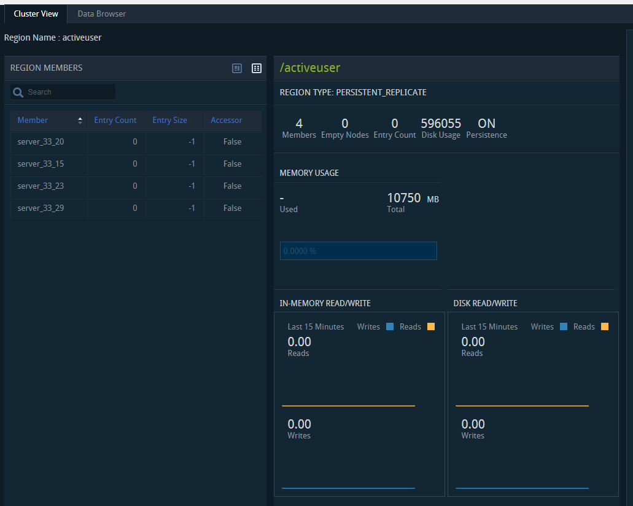Click member server_33_29 in the list
The height and width of the screenshot is (506, 633).
pos(41,208)
